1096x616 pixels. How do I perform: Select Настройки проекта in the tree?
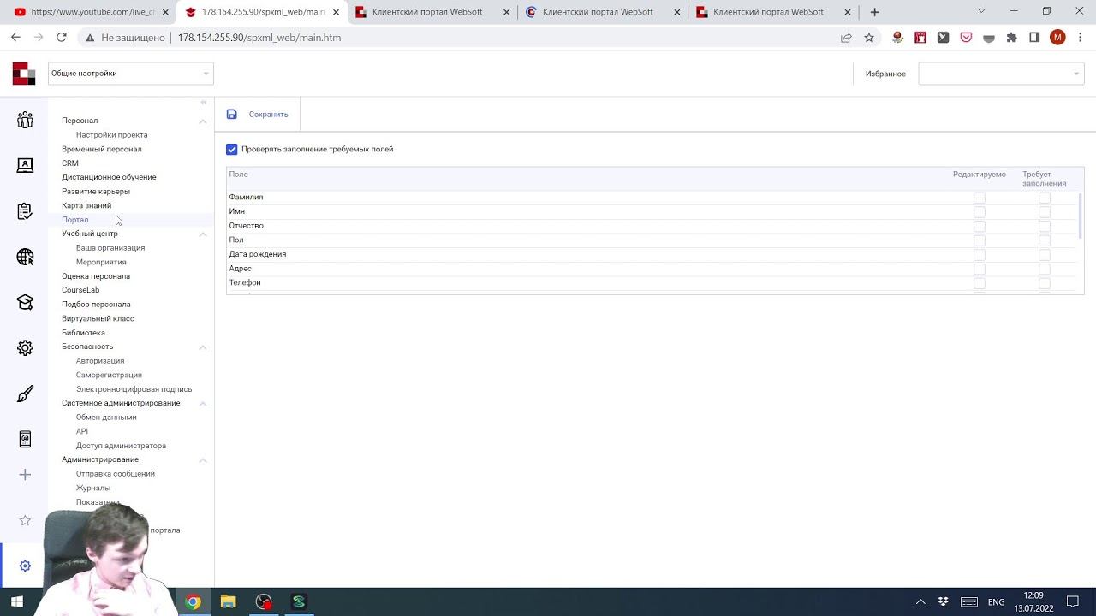pyautogui.click(x=111, y=135)
